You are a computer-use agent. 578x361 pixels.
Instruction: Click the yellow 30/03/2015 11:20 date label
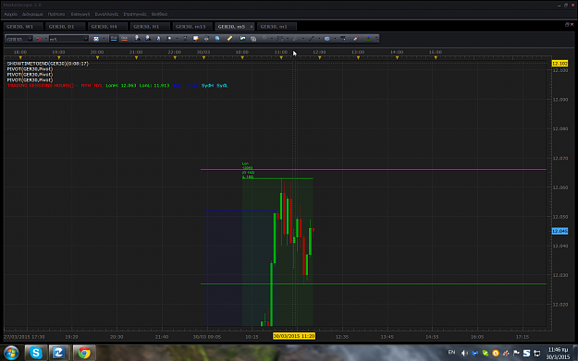294,336
